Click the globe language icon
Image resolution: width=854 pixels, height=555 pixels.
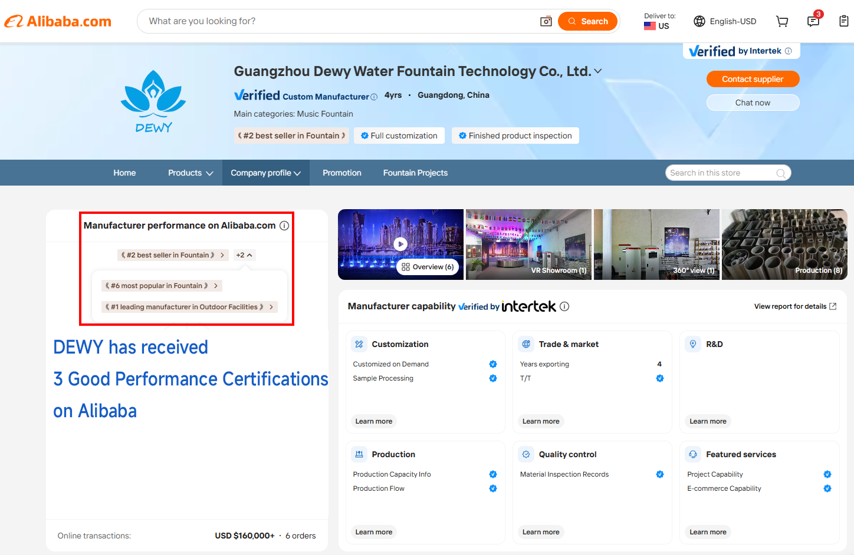pos(699,21)
